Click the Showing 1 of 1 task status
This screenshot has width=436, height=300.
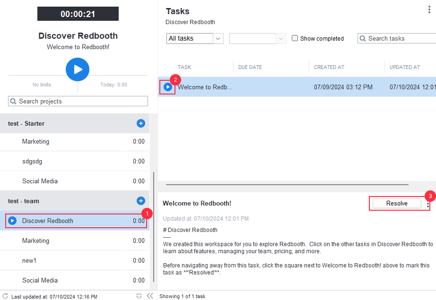point(183,296)
